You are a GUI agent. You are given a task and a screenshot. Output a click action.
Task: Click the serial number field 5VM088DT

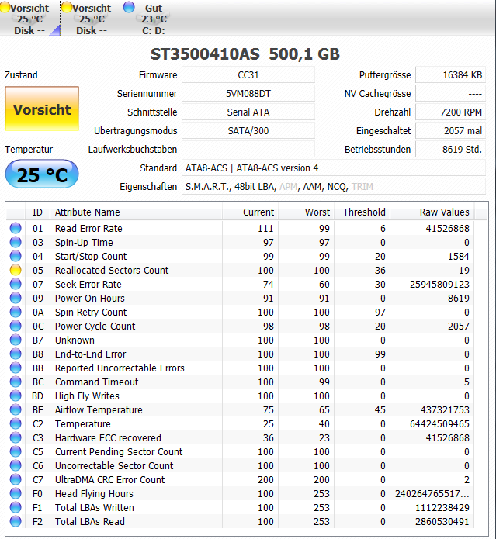pyautogui.click(x=248, y=94)
